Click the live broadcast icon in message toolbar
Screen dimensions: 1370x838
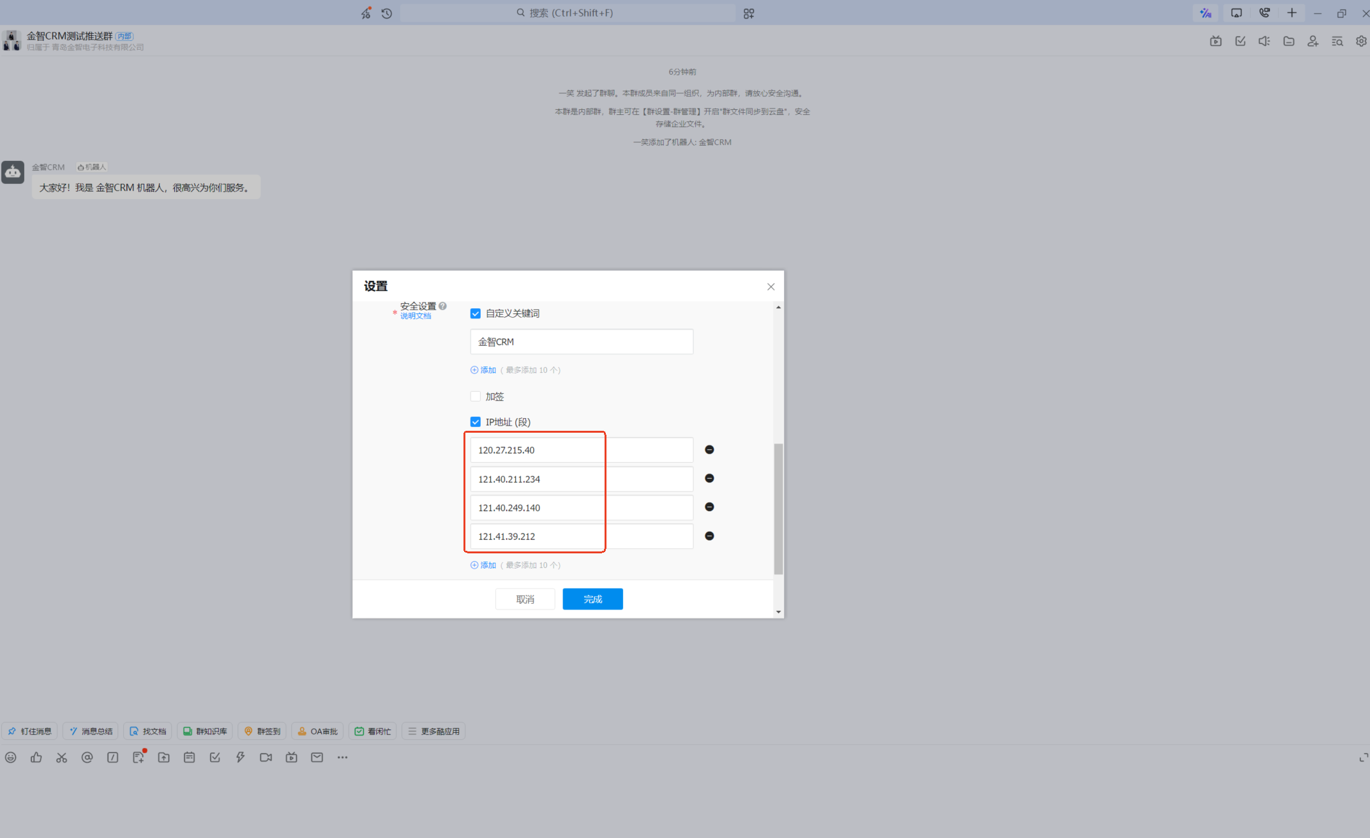point(291,757)
